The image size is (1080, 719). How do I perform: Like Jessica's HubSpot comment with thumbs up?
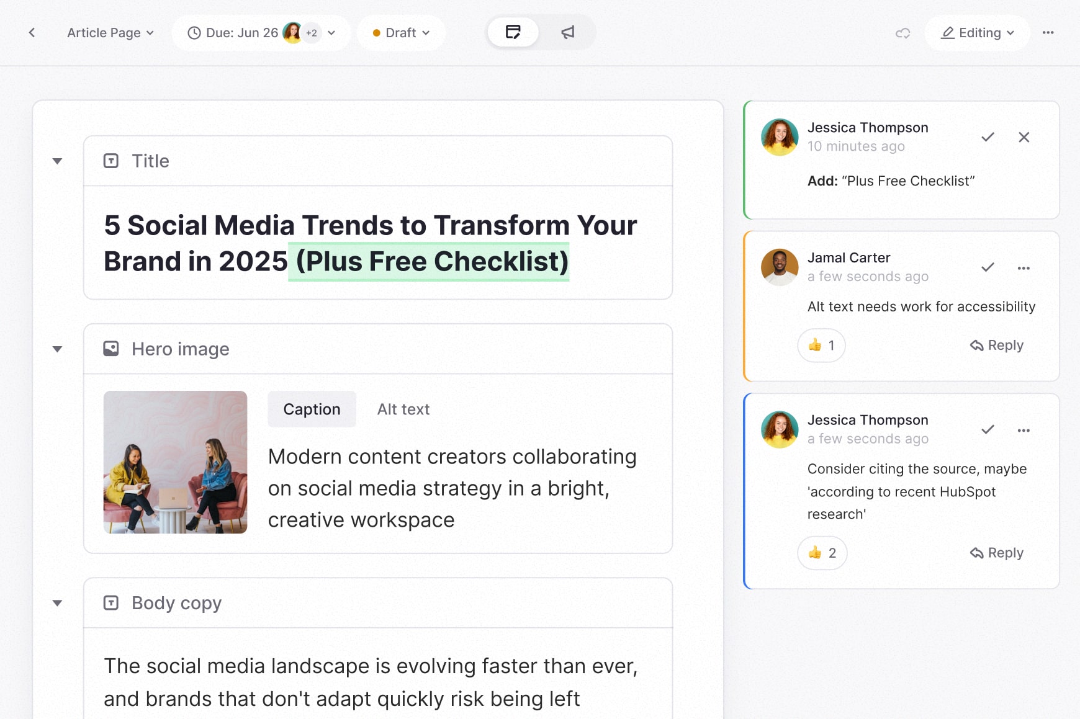click(x=822, y=553)
